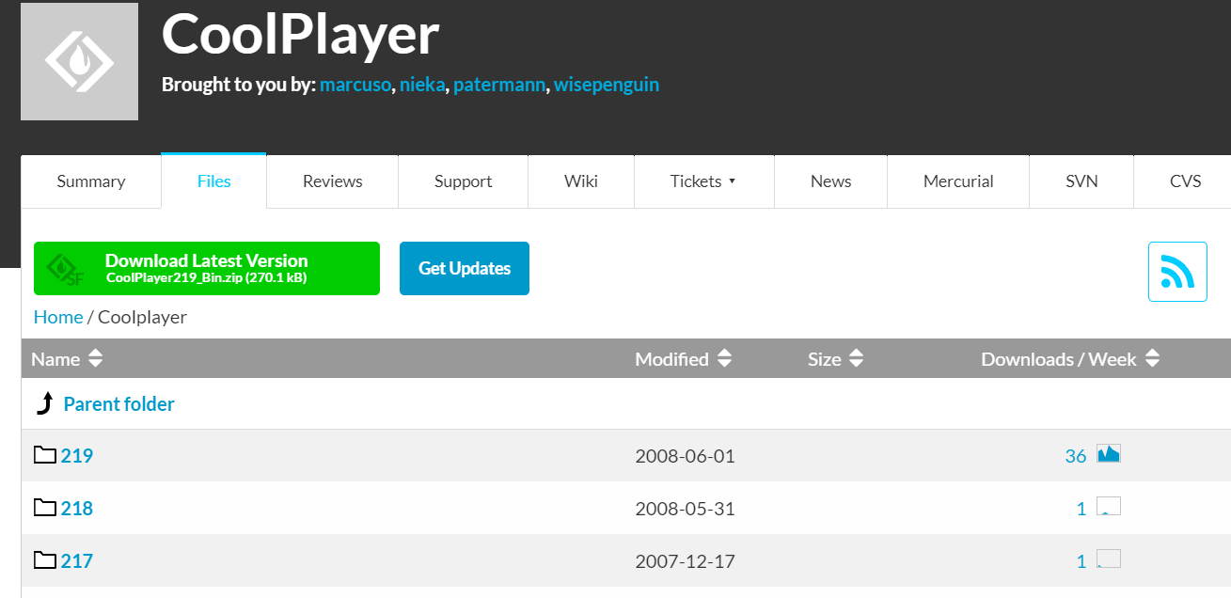Open marcuso's profile link

pyautogui.click(x=355, y=85)
